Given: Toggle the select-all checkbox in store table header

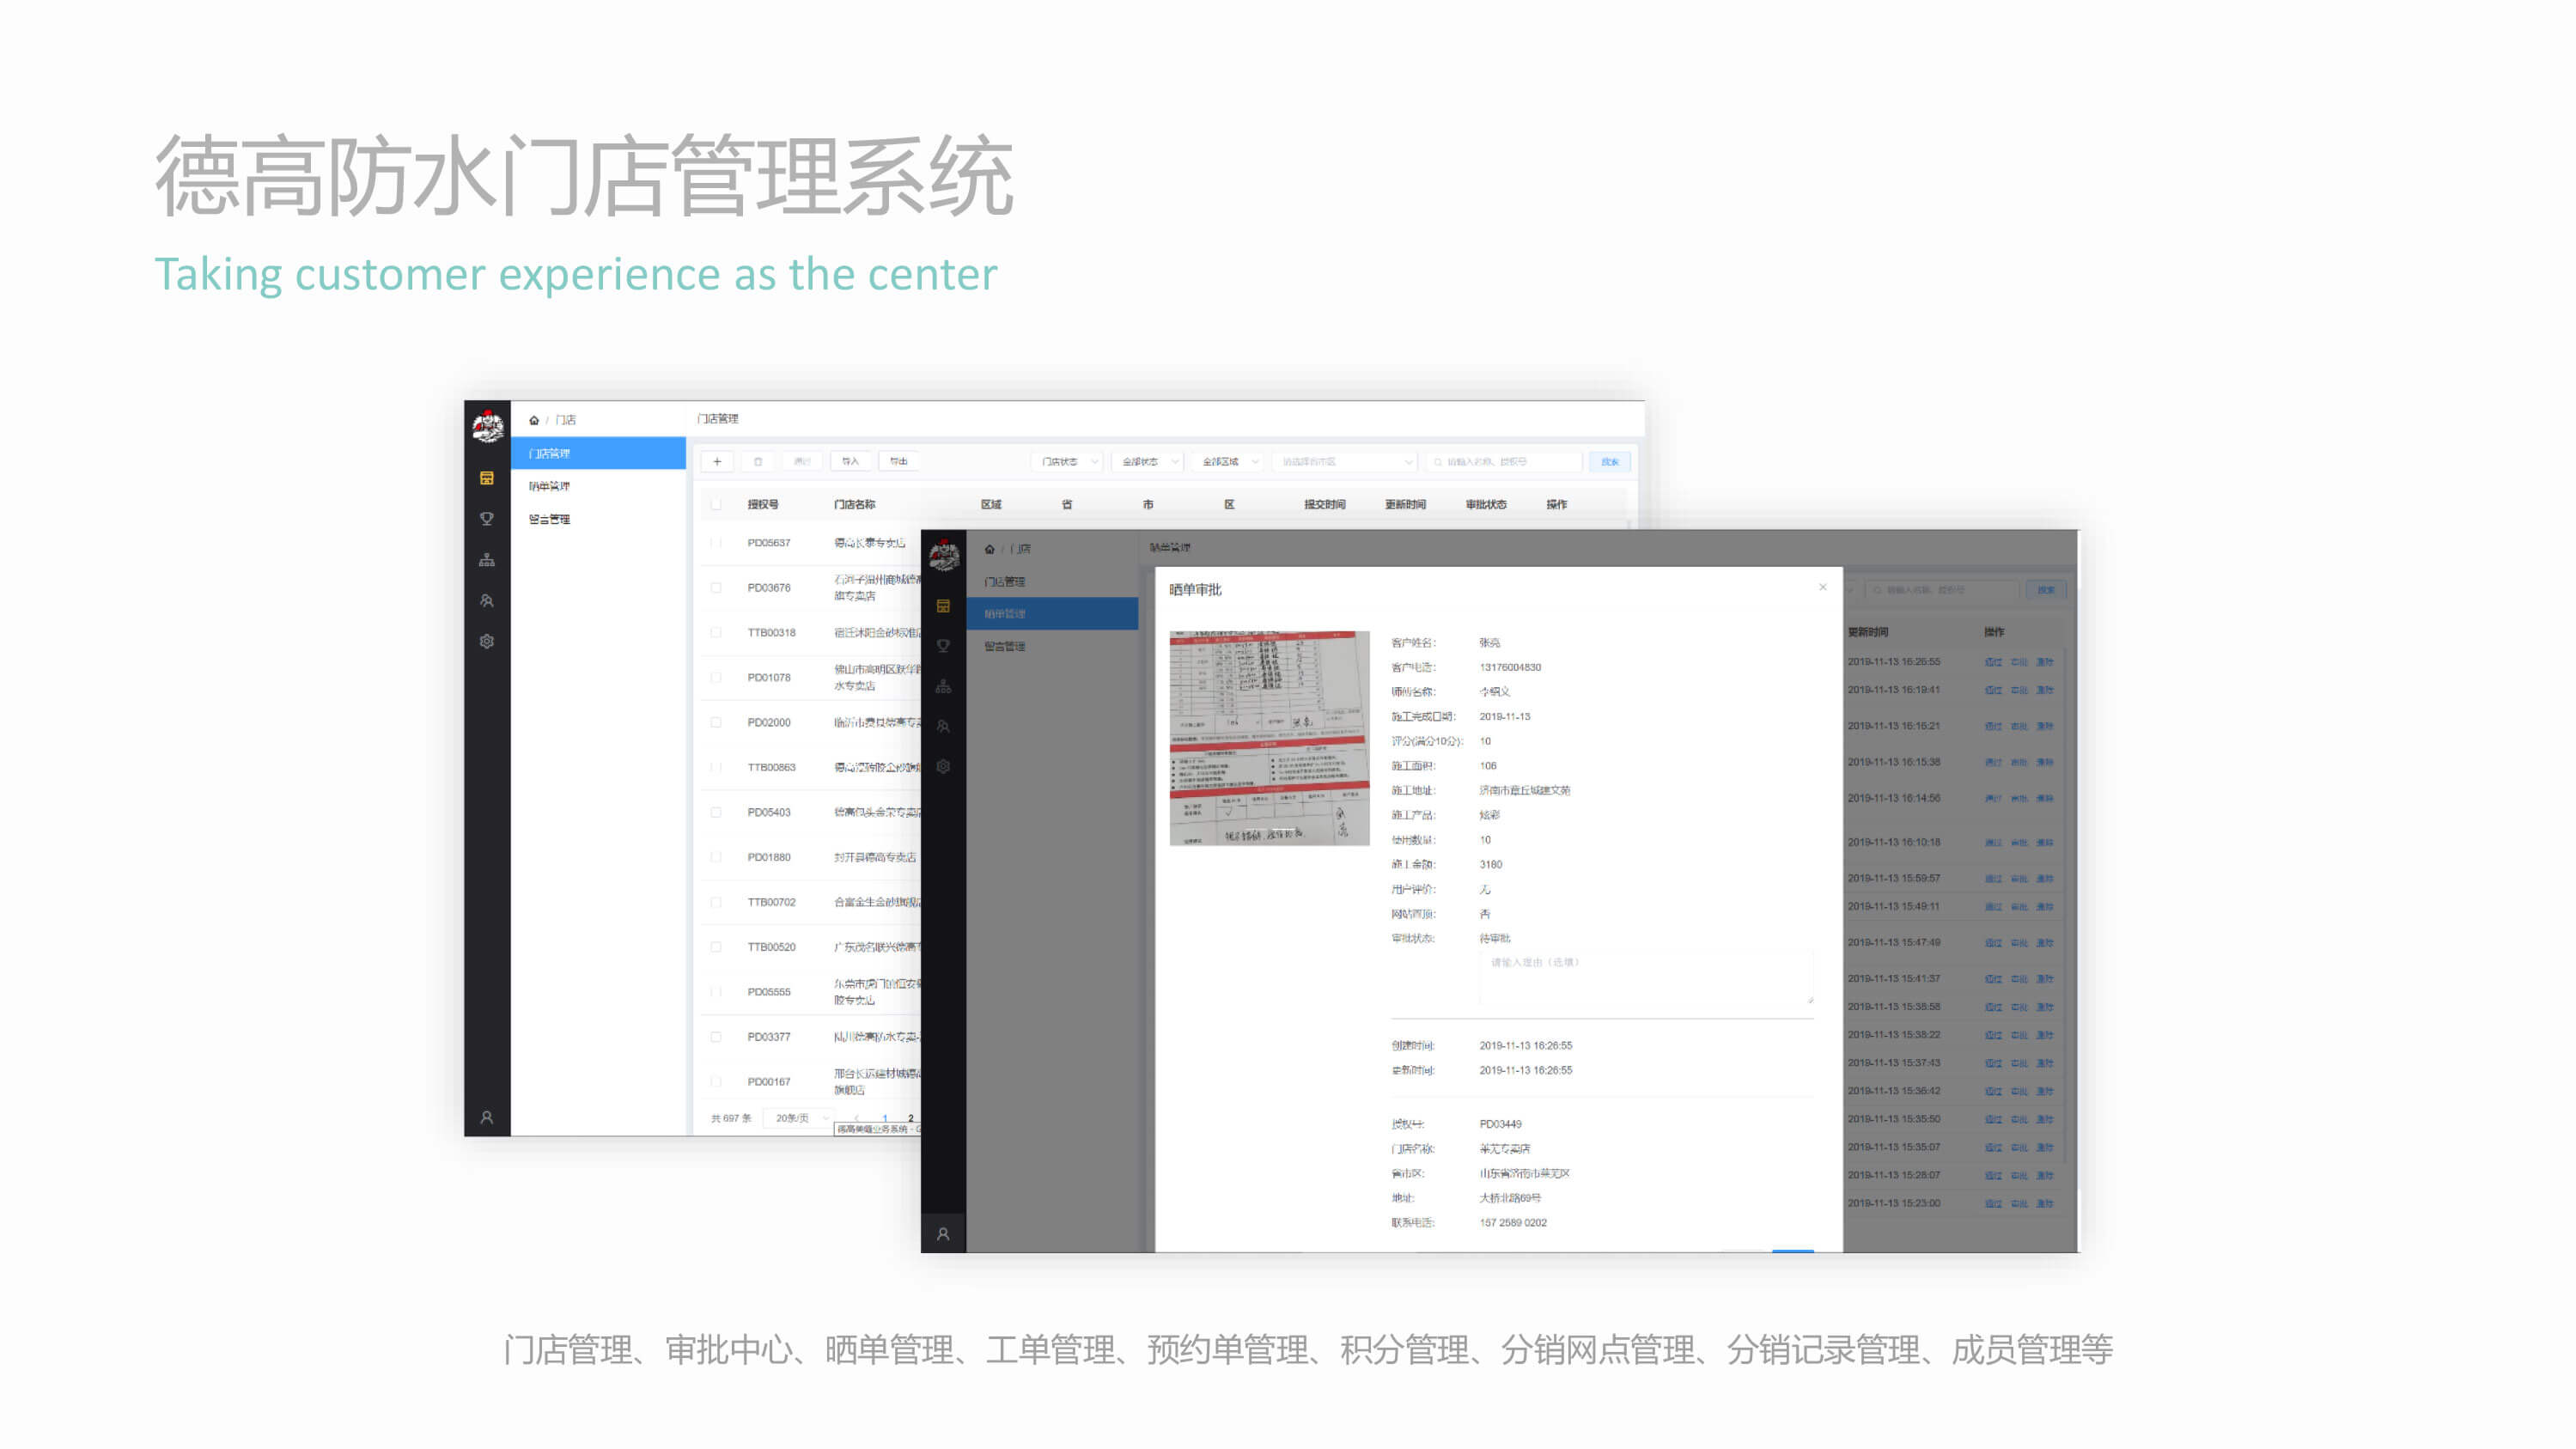Looking at the screenshot, I should click(716, 504).
